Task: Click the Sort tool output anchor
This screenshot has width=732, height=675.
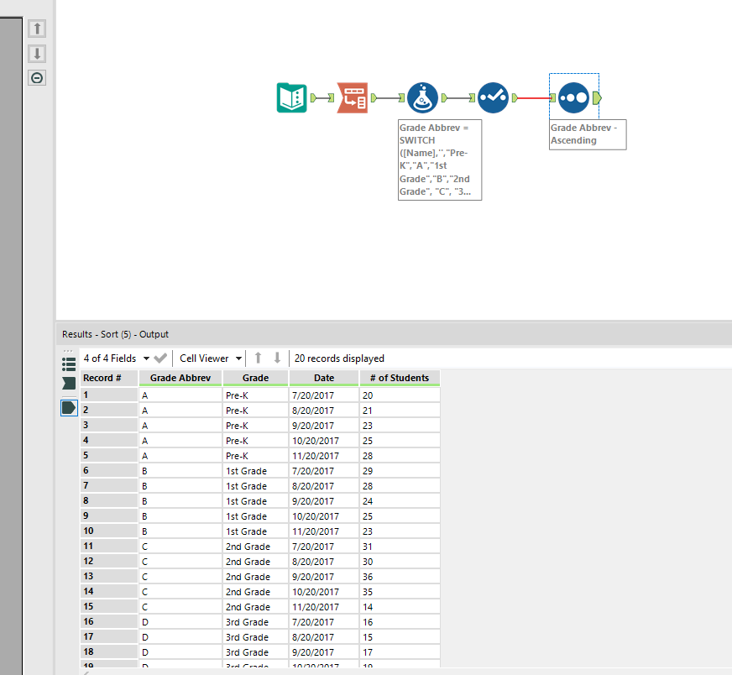Action: coord(597,98)
